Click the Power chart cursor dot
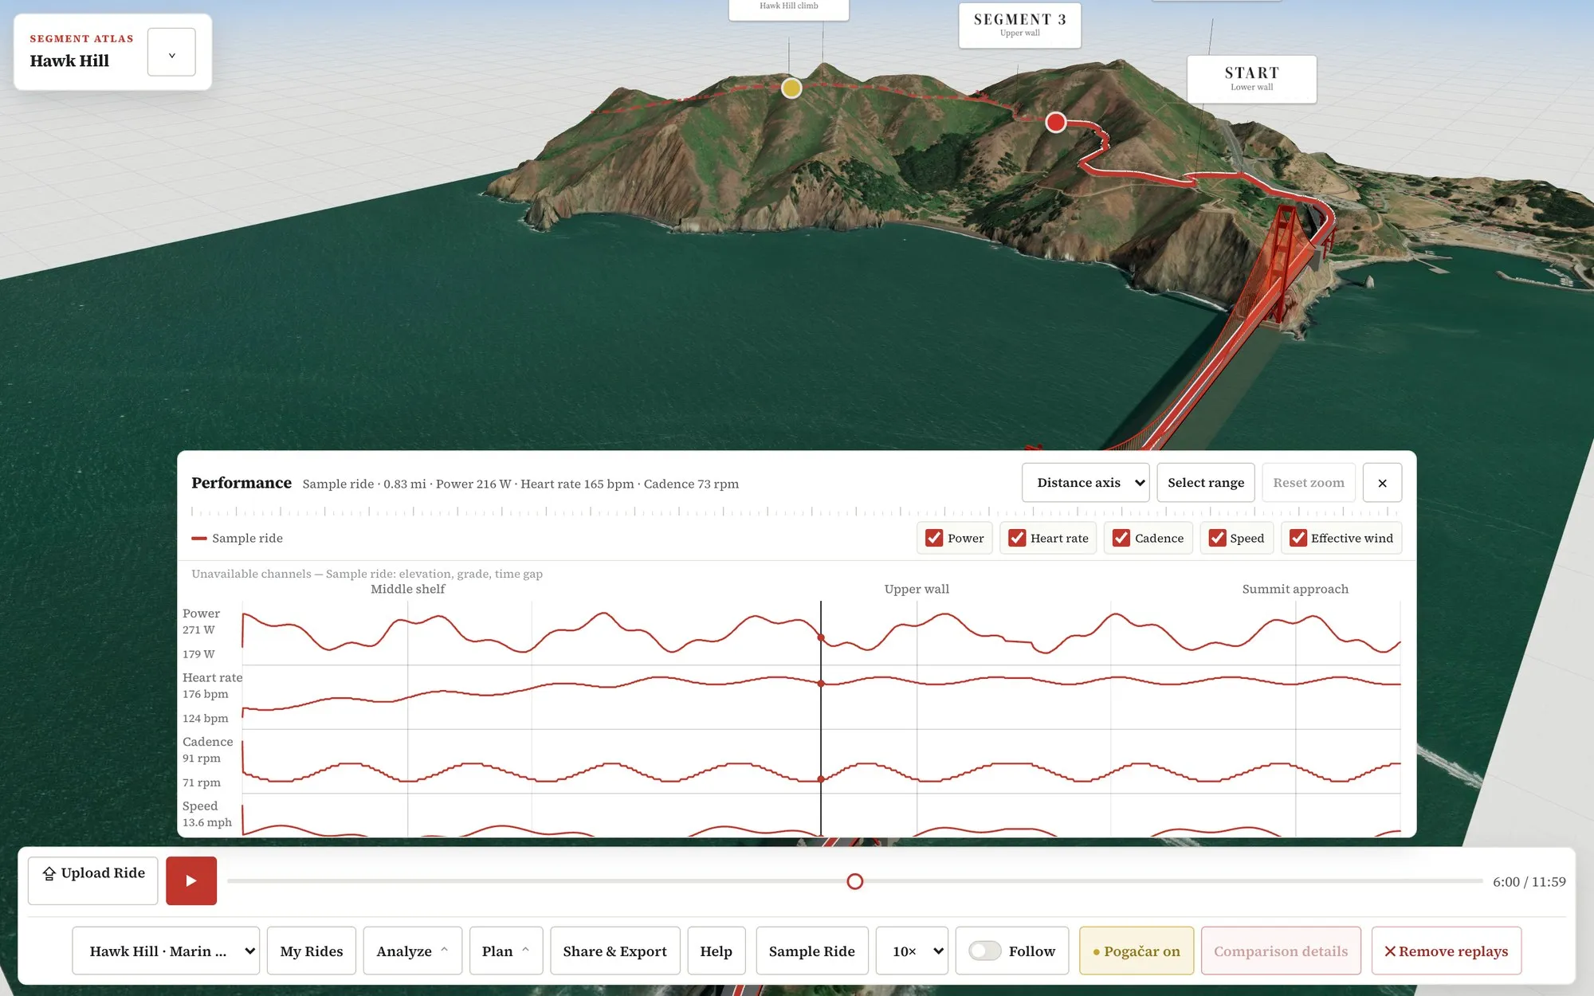Screen dimensions: 1594x996 click(821, 637)
